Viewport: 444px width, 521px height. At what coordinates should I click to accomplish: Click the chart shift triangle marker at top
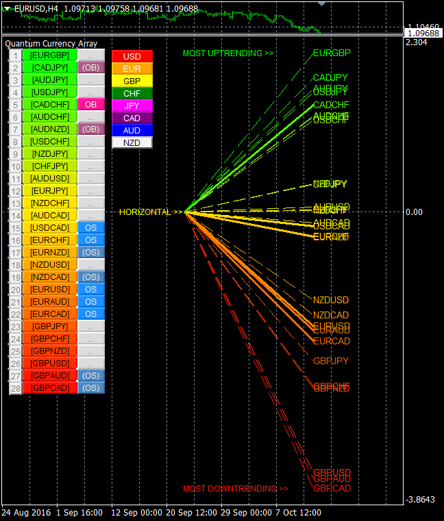pyautogui.click(x=322, y=4)
